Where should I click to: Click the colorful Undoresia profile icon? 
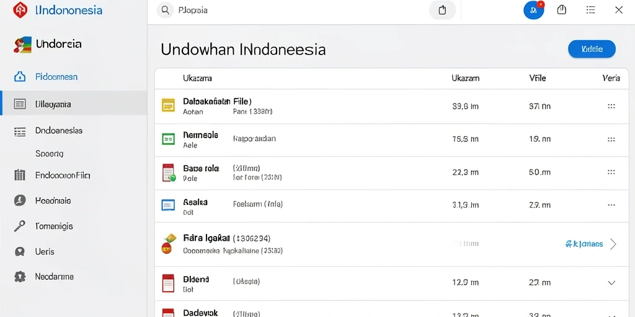coord(22,45)
